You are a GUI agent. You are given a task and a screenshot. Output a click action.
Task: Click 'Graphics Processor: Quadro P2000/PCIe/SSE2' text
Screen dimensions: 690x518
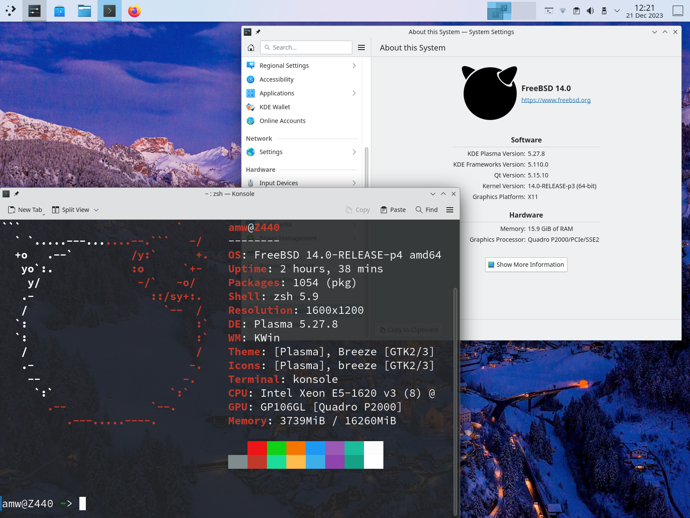coord(534,240)
